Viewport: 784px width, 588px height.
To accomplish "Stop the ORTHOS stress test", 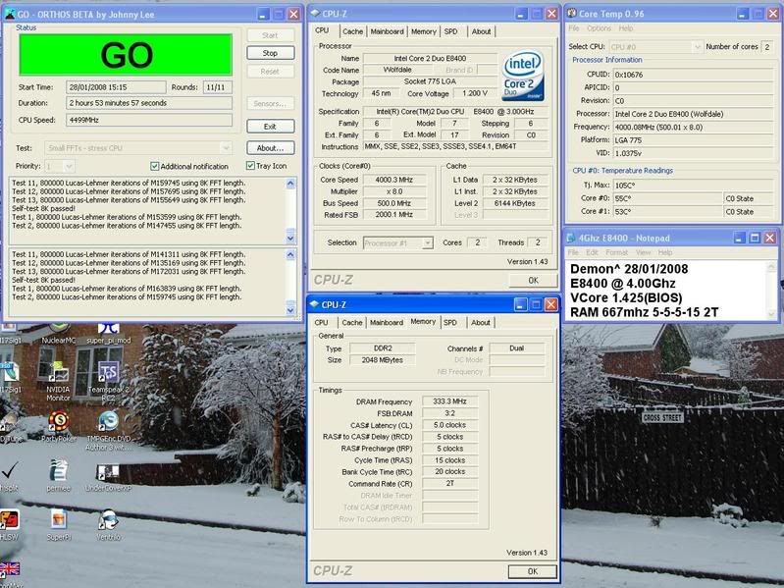I will pyautogui.click(x=270, y=53).
